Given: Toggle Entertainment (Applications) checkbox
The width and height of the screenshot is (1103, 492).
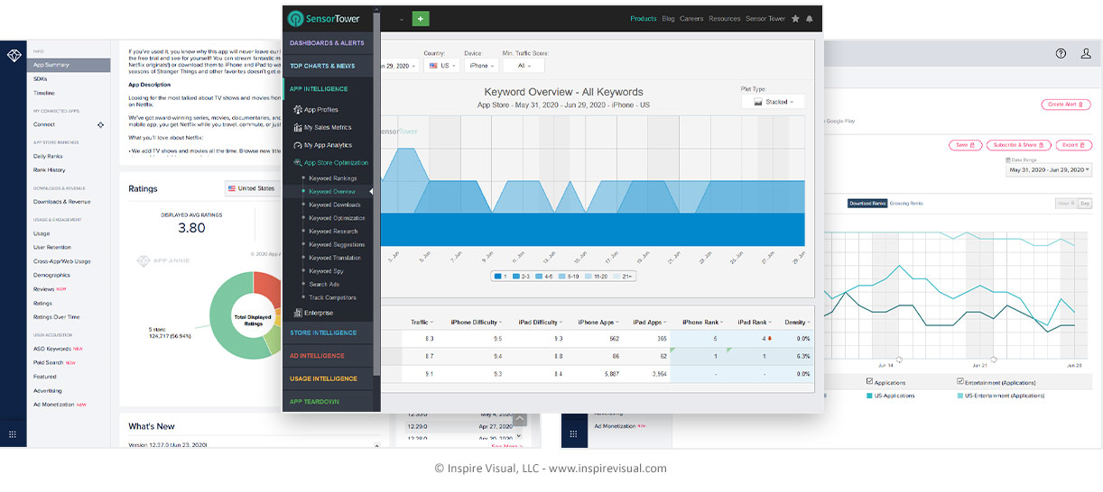Looking at the screenshot, I should (x=960, y=382).
